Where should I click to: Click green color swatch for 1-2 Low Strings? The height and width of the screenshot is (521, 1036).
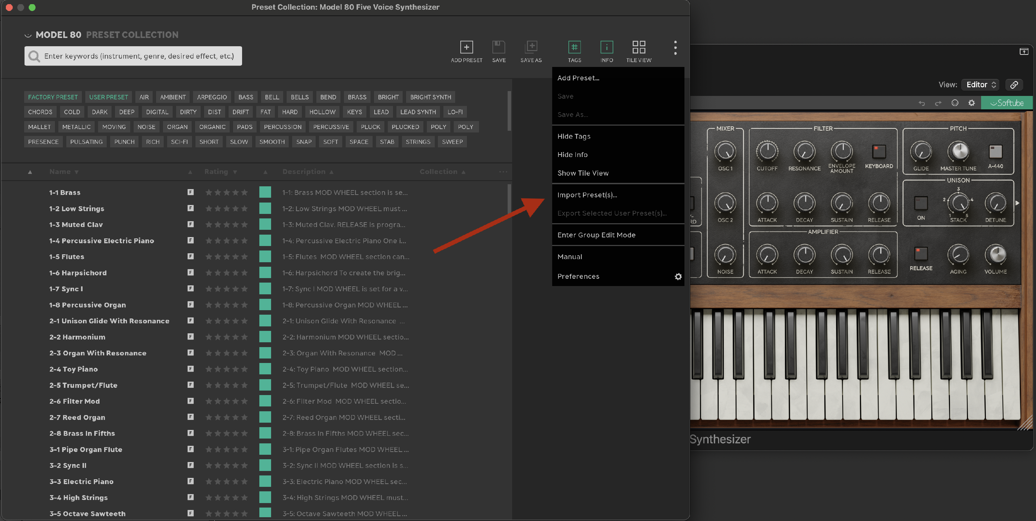(x=265, y=208)
